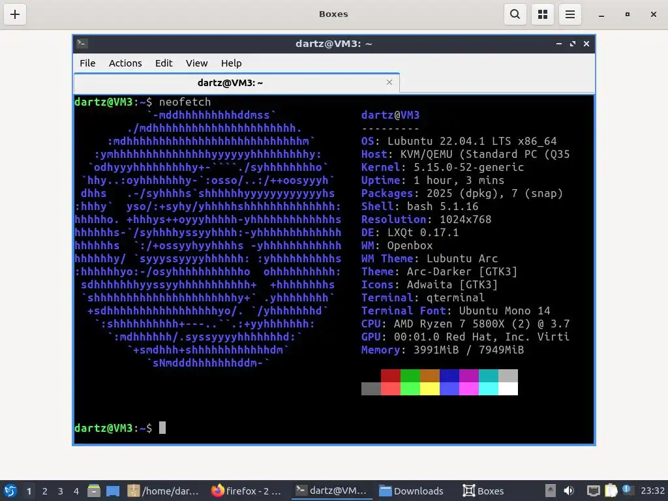This screenshot has width=668, height=501.
Task: Close the QTerminal window
Action: 586,44
